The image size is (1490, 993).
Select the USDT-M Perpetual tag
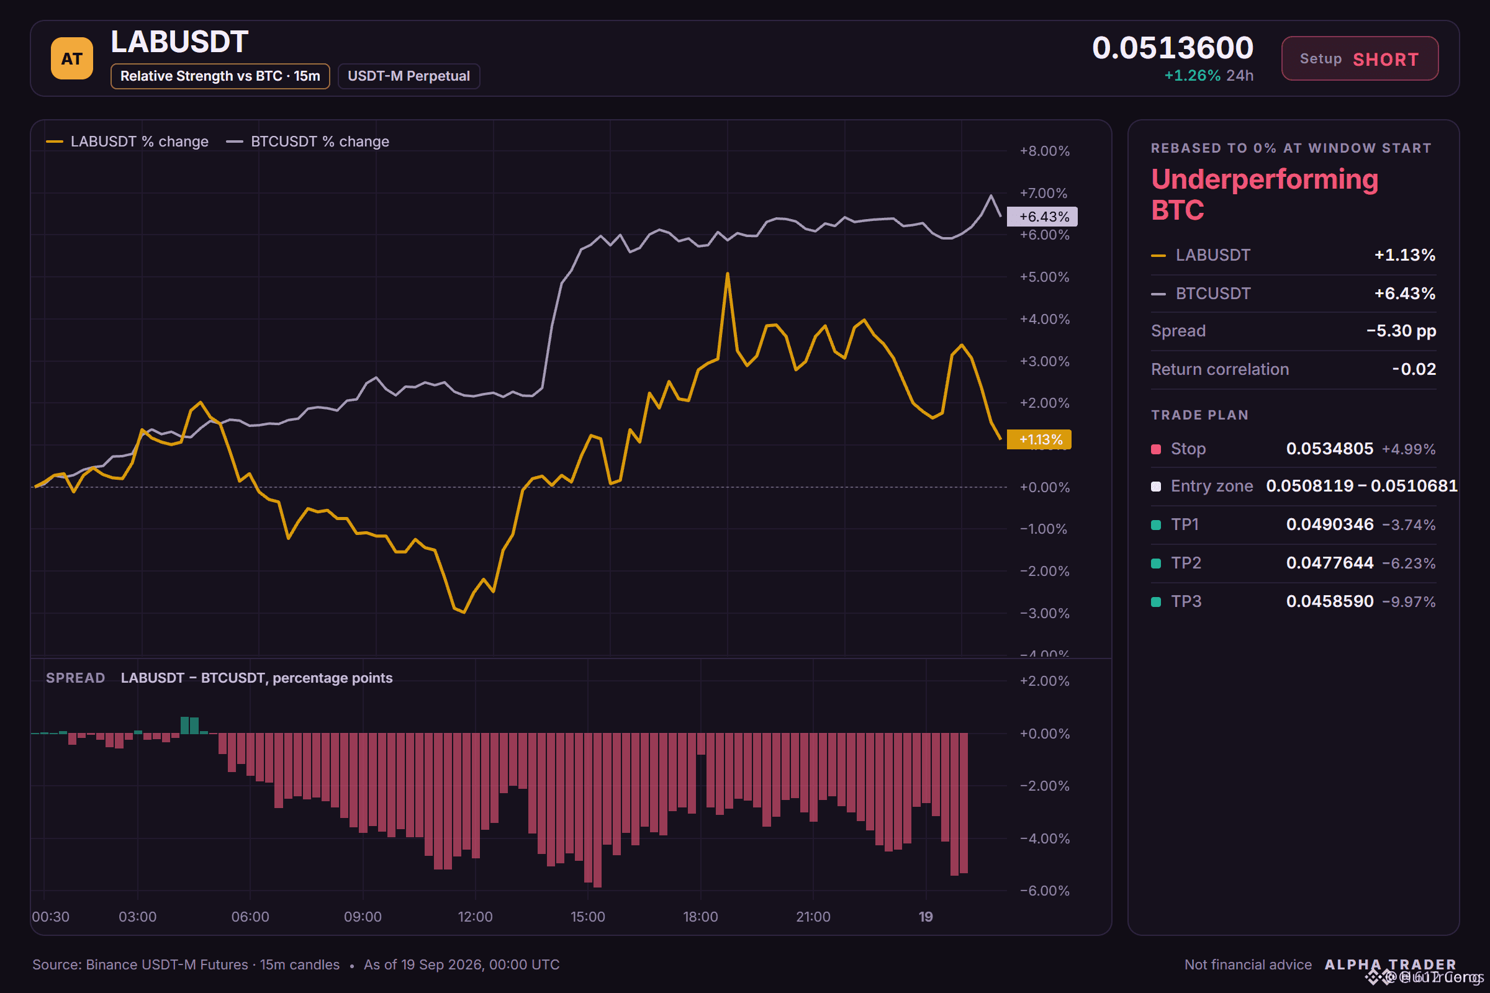point(409,76)
